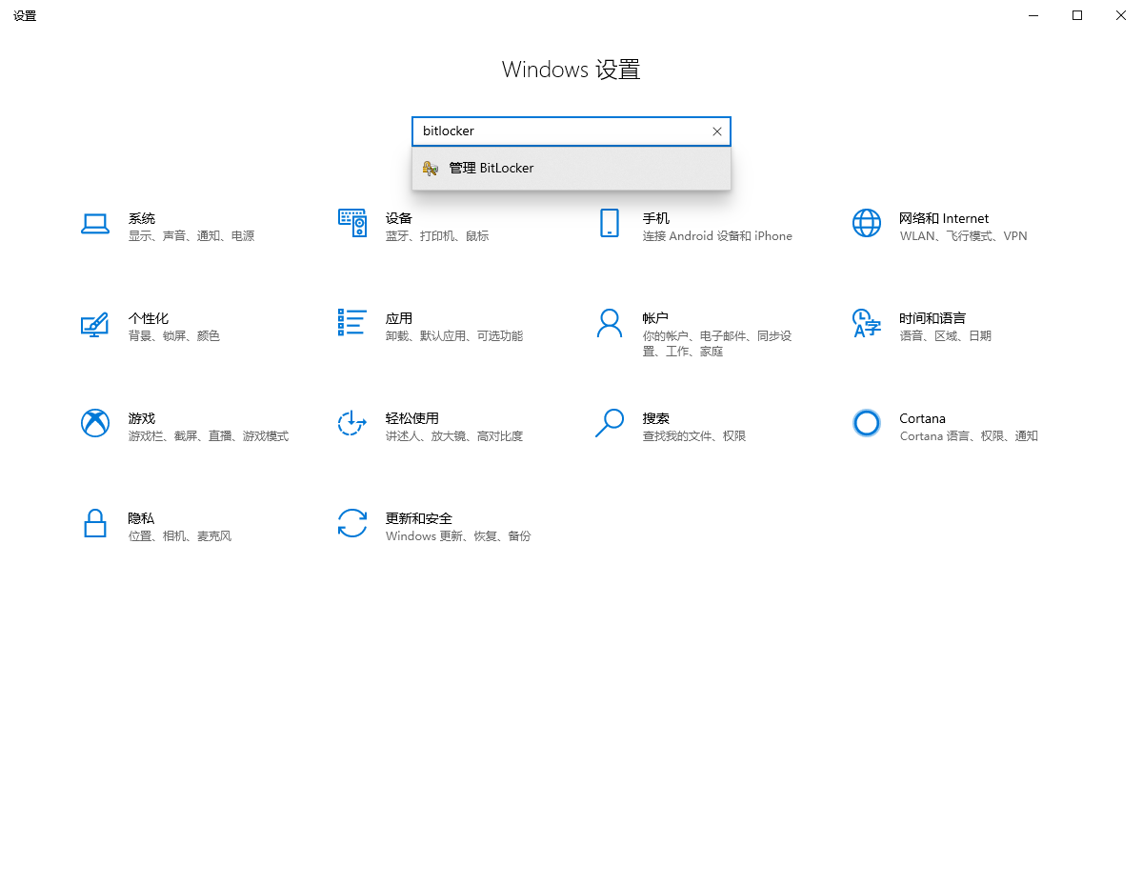Open the 更新和安全 settings label
Image resolution: width=1143 pixels, height=887 pixels.
click(x=419, y=518)
